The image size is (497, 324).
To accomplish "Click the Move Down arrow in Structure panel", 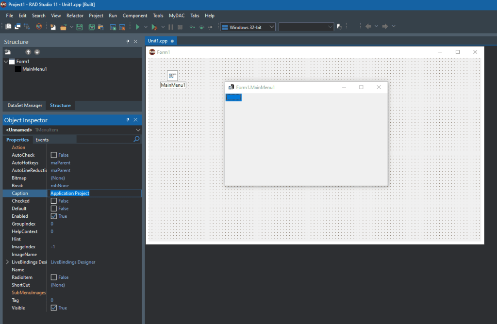I will [37, 52].
